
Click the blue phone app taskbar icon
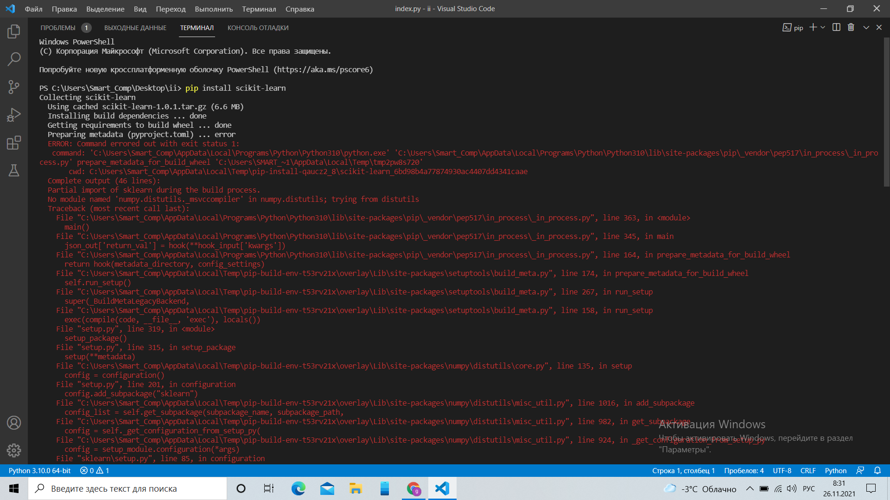pyautogui.click(x=385, y=488)
